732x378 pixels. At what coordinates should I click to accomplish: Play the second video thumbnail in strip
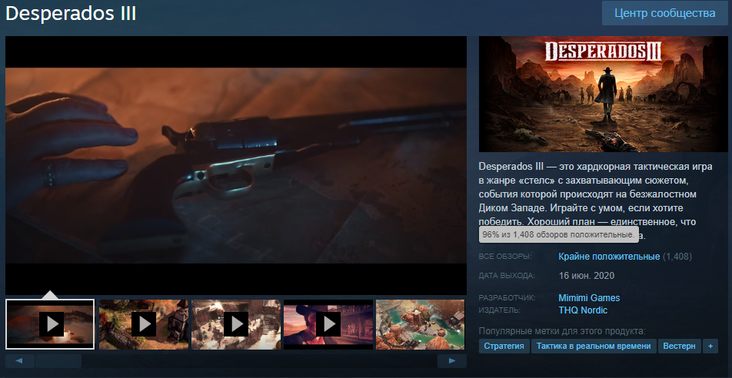tap(143, 324)
